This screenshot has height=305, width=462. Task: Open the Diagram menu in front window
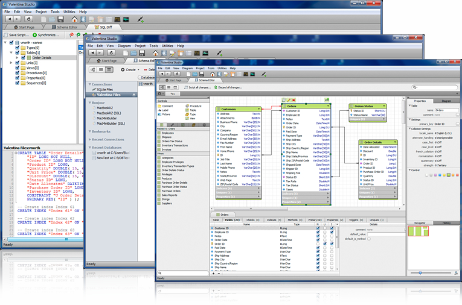[x=187, y=68]
